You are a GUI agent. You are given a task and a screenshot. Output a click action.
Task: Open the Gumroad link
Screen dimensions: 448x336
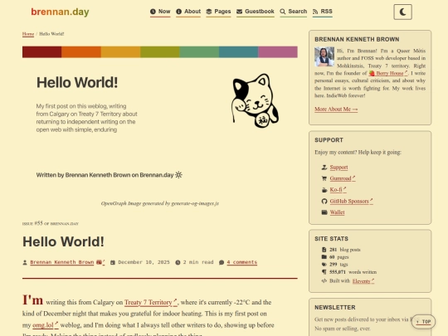[343, 178]
